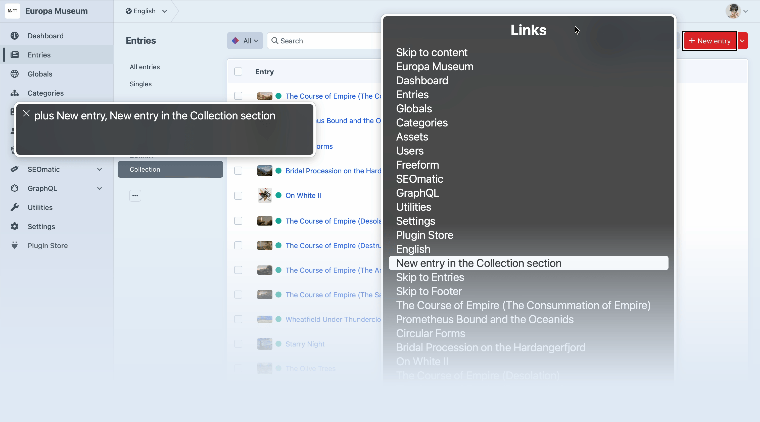Screen dimensions: 760x422
Task: Click the Settings gear icon
Action: pos(15,227)
